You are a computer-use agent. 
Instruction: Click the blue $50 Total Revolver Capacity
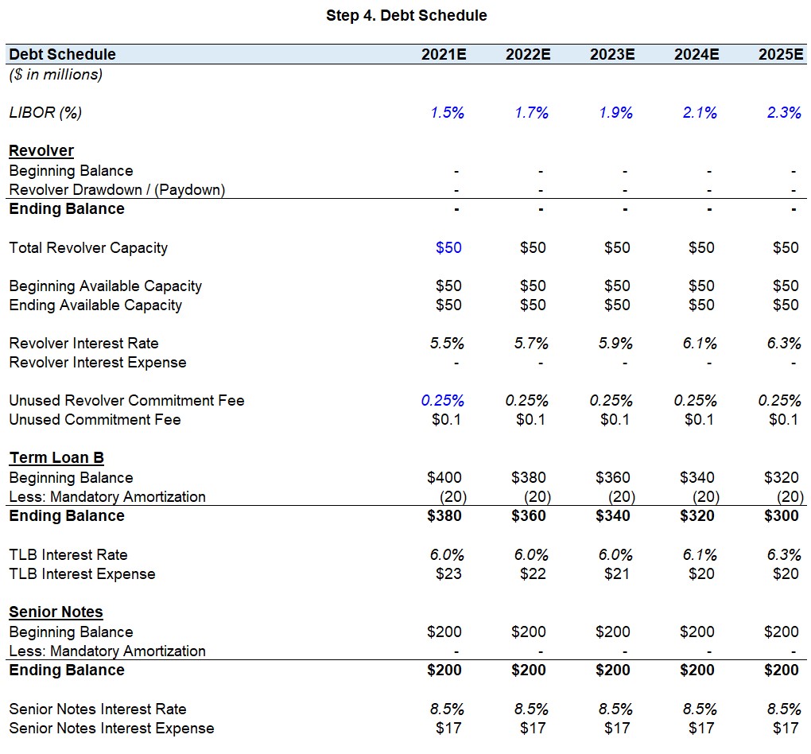448,247
